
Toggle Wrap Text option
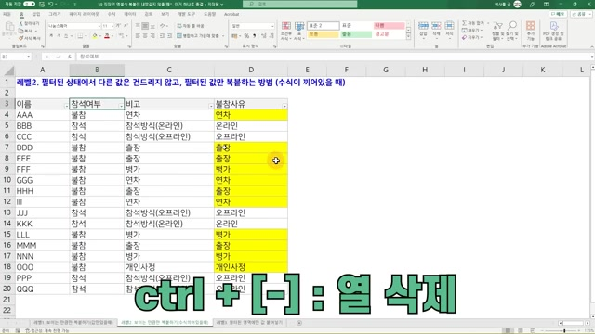(191, 26)
